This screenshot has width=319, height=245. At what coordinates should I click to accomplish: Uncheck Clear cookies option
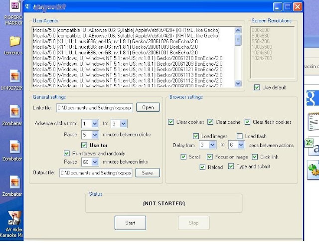pos(171,122)
